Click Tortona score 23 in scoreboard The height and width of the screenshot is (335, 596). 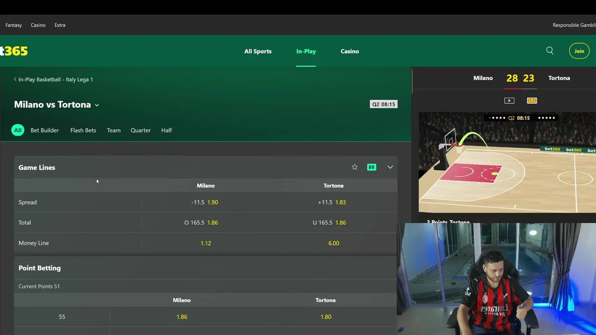point(528,78)
